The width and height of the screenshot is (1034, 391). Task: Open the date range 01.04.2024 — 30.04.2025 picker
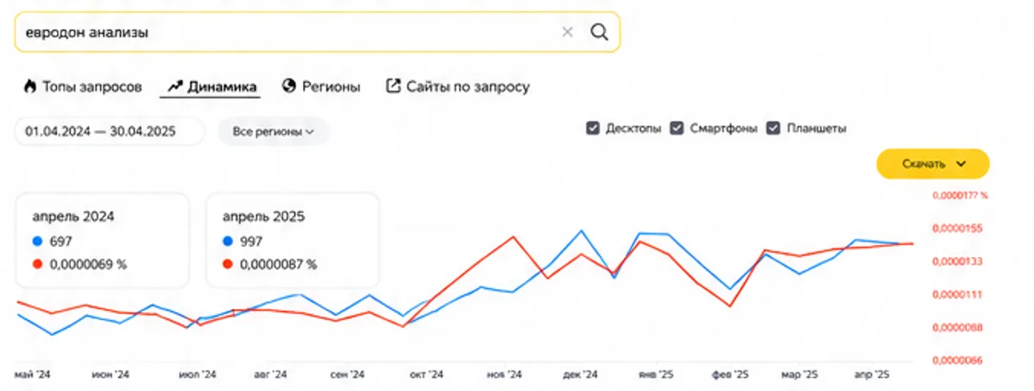pyautogui.click(x=109, y=132)
